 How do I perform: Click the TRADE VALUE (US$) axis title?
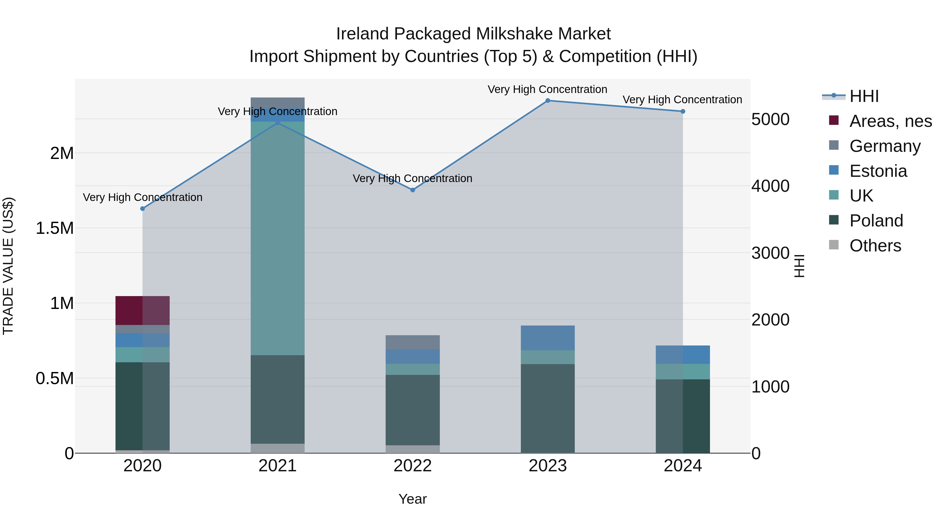click(x=8, y=266)
